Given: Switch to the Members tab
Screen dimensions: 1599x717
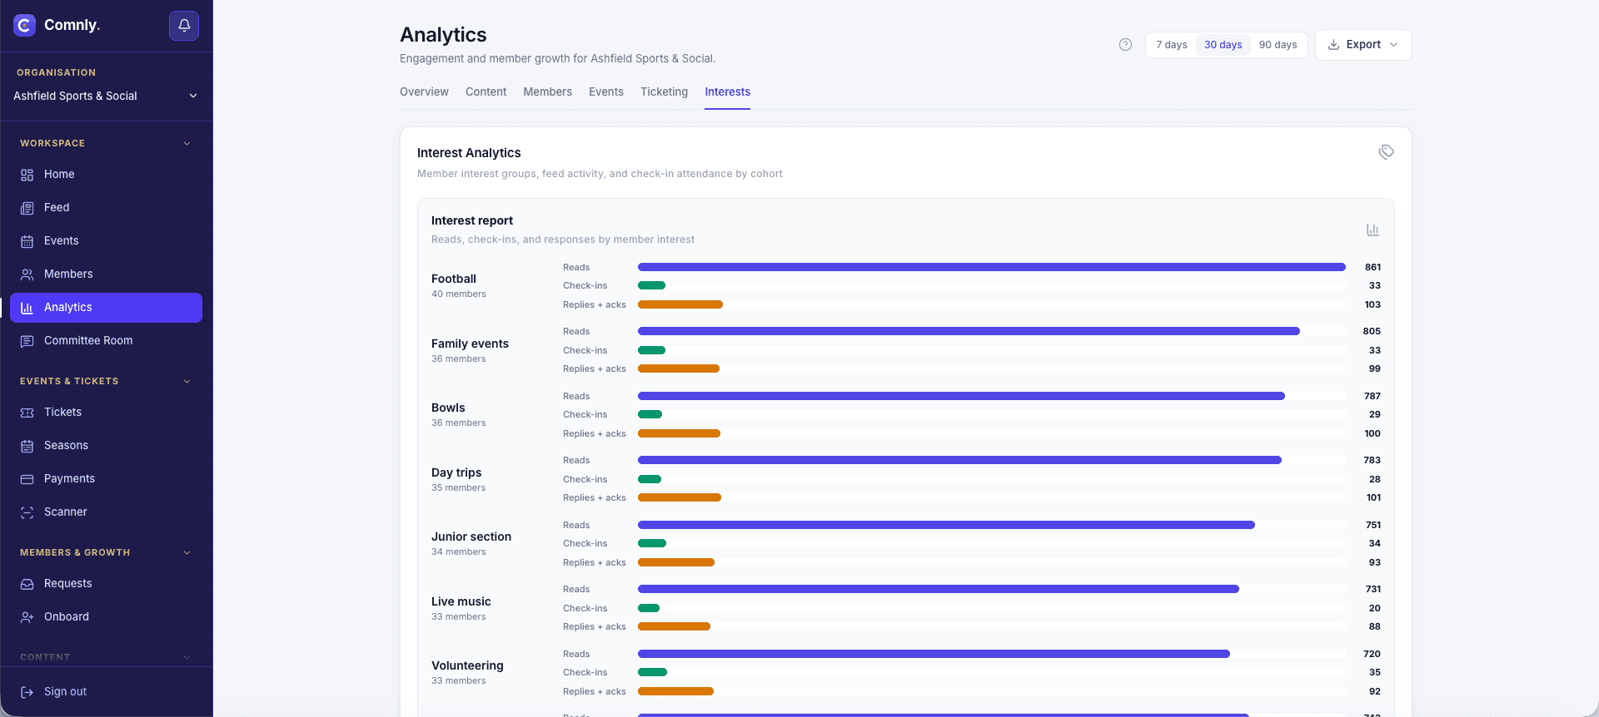Looking at the screenshot, I should [x=547, y=91].
